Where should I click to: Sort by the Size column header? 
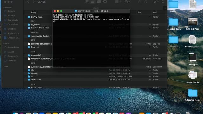(x=139, y=12)
